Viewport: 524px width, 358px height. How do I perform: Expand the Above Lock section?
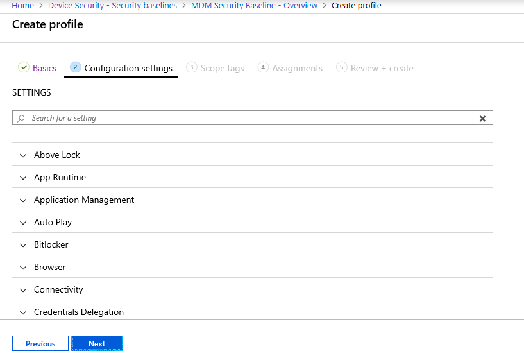tap(57, 155)
